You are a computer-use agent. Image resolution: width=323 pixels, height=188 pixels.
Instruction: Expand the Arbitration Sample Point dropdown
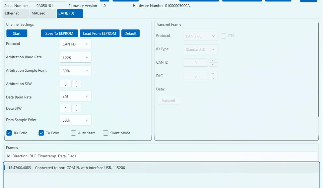click(75, 71)
